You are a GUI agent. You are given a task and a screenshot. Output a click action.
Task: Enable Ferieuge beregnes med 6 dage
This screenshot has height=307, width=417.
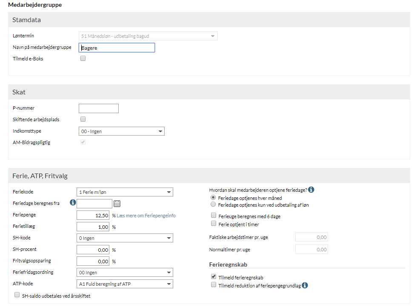point(214,216)
